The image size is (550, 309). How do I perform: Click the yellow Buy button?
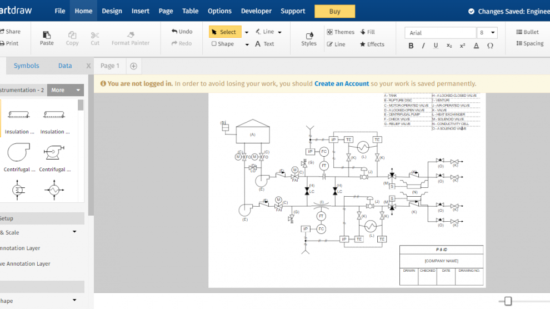334,11
